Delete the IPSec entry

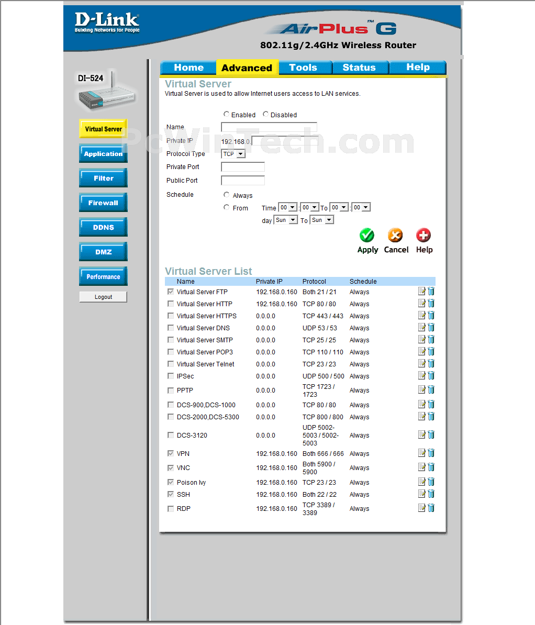tap(431, 375)
